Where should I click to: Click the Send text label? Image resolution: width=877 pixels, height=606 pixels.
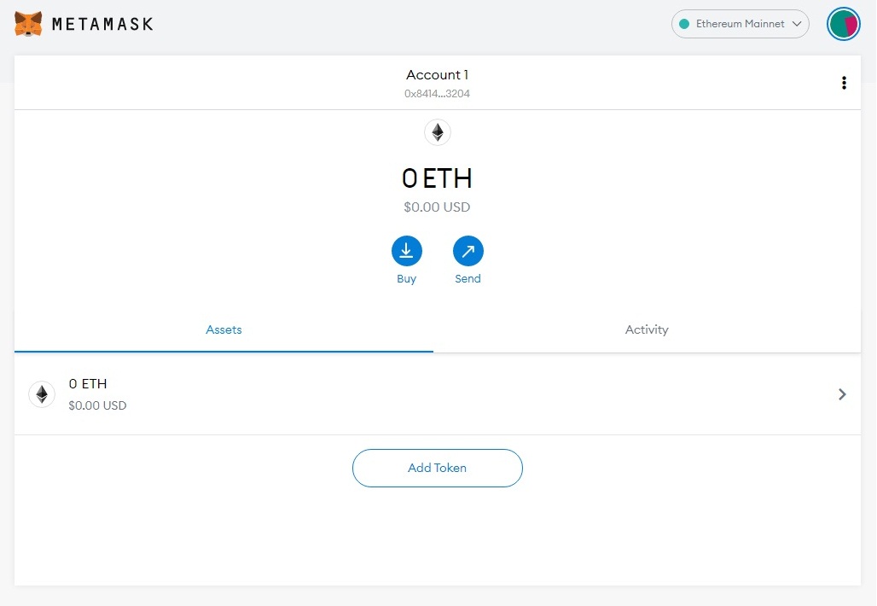(468, 279)
